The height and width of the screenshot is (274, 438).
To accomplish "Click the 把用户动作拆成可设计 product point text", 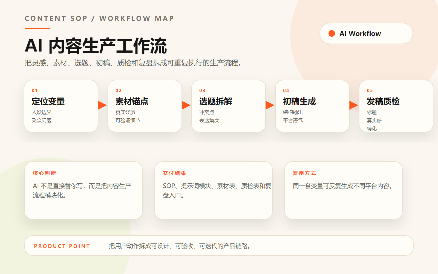I will click(x=180, y=246).
